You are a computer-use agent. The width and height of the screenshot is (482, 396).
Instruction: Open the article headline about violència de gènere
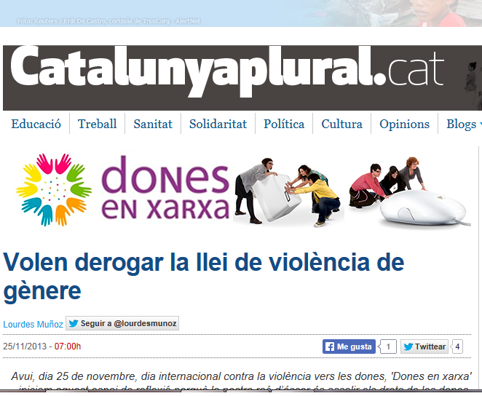click(x=203, y=276)
